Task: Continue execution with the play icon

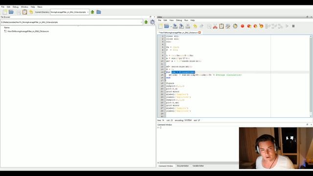Action: (287, 26)
